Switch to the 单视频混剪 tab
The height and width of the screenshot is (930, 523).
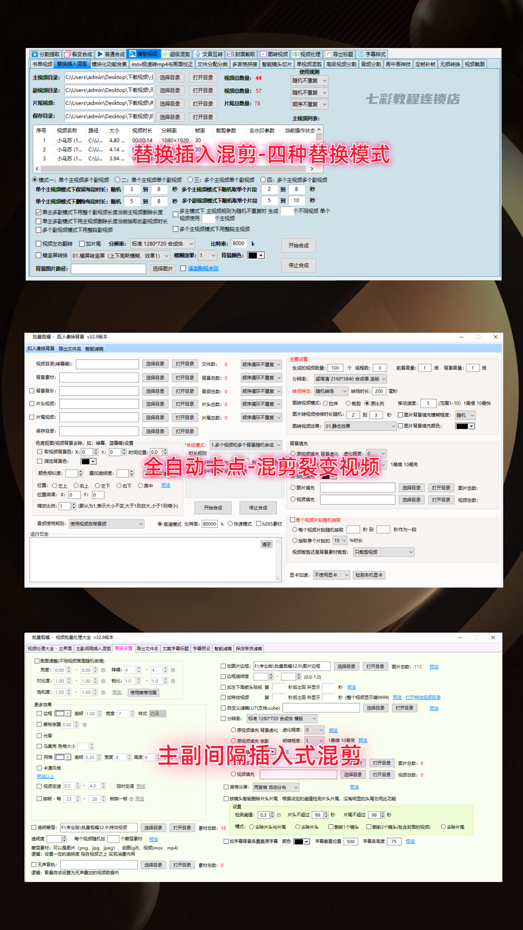(309, 64)
